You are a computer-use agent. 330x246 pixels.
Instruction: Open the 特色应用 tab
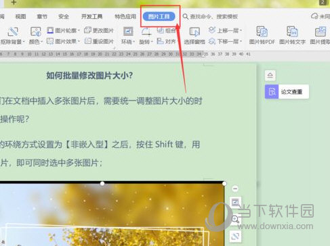pyautogui.click(x=125, y=16)
